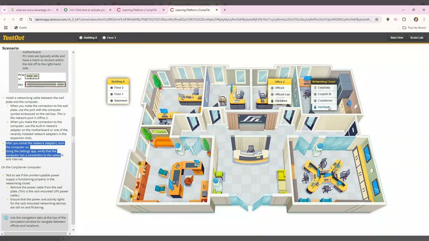This screenshot has height=241, width=429.
Task: Open the browser extensions puzzle icon
Action: tap(404, 19)
